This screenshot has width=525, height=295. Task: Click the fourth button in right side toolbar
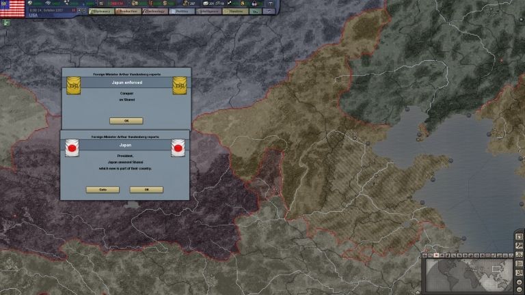tap(520, 264)
